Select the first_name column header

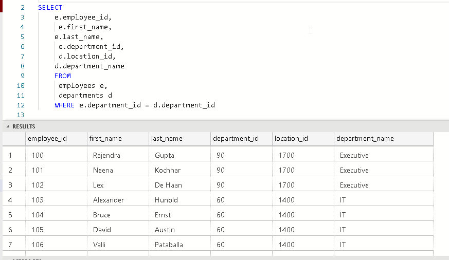click(105, 139)
